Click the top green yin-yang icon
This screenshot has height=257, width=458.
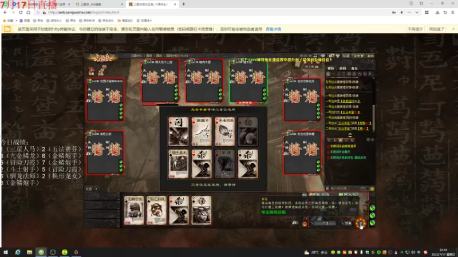[372, 208]
